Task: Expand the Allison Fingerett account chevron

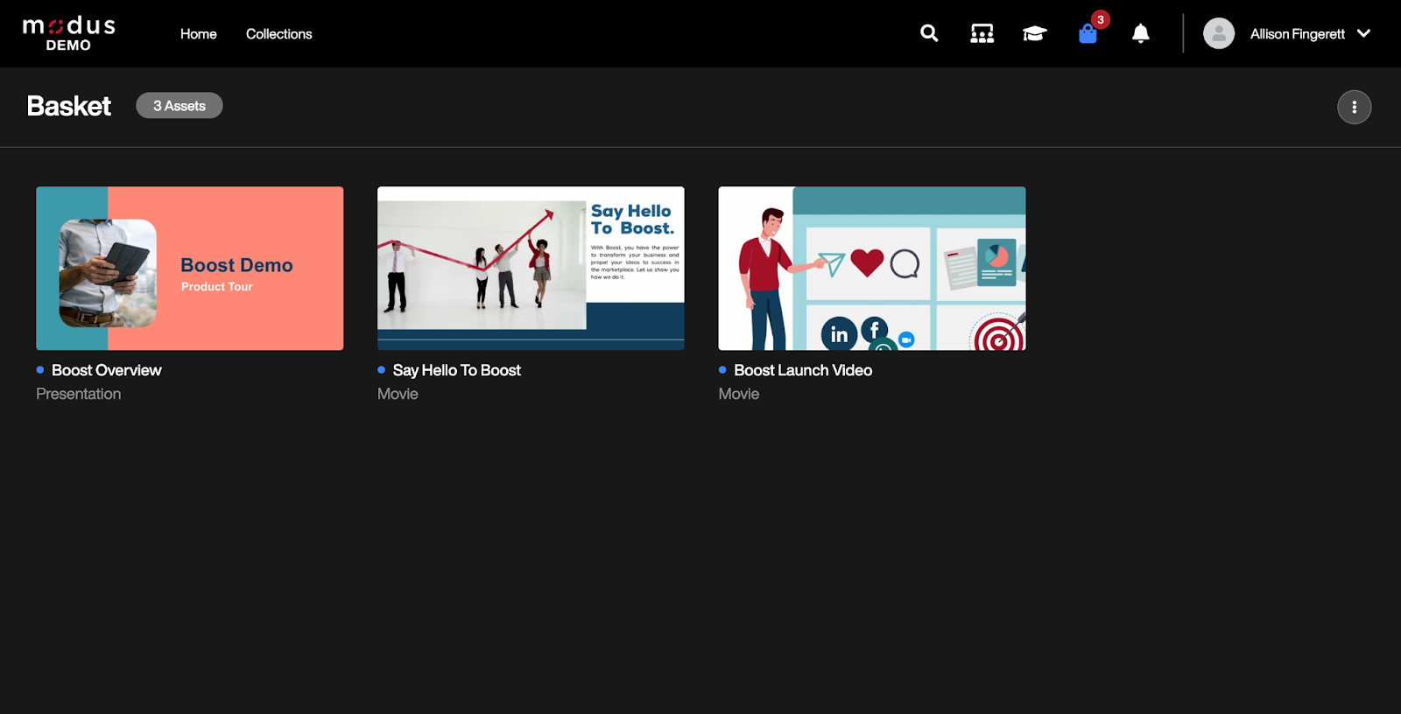Action: coord(1363,33)
